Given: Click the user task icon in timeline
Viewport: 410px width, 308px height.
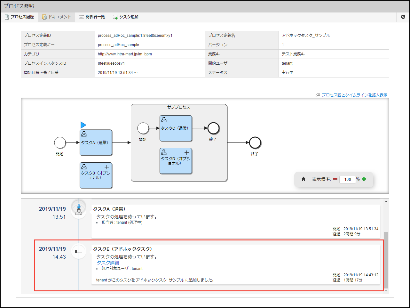Looking at the screenshot, I should coord(79,210).
